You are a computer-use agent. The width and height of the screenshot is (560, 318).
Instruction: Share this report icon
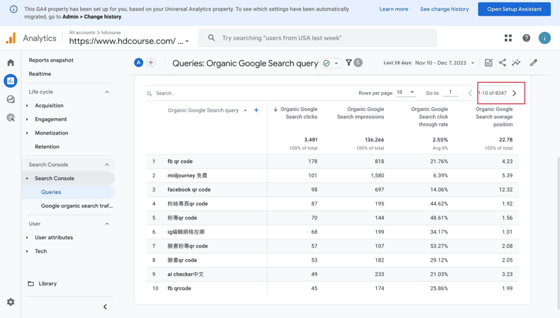503,63
